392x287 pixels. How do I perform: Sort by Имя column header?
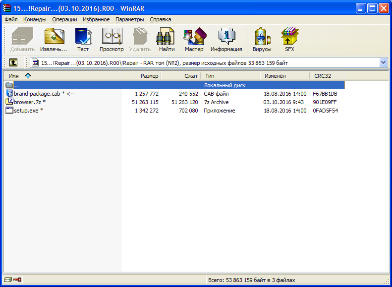click(x=62, y=76)
